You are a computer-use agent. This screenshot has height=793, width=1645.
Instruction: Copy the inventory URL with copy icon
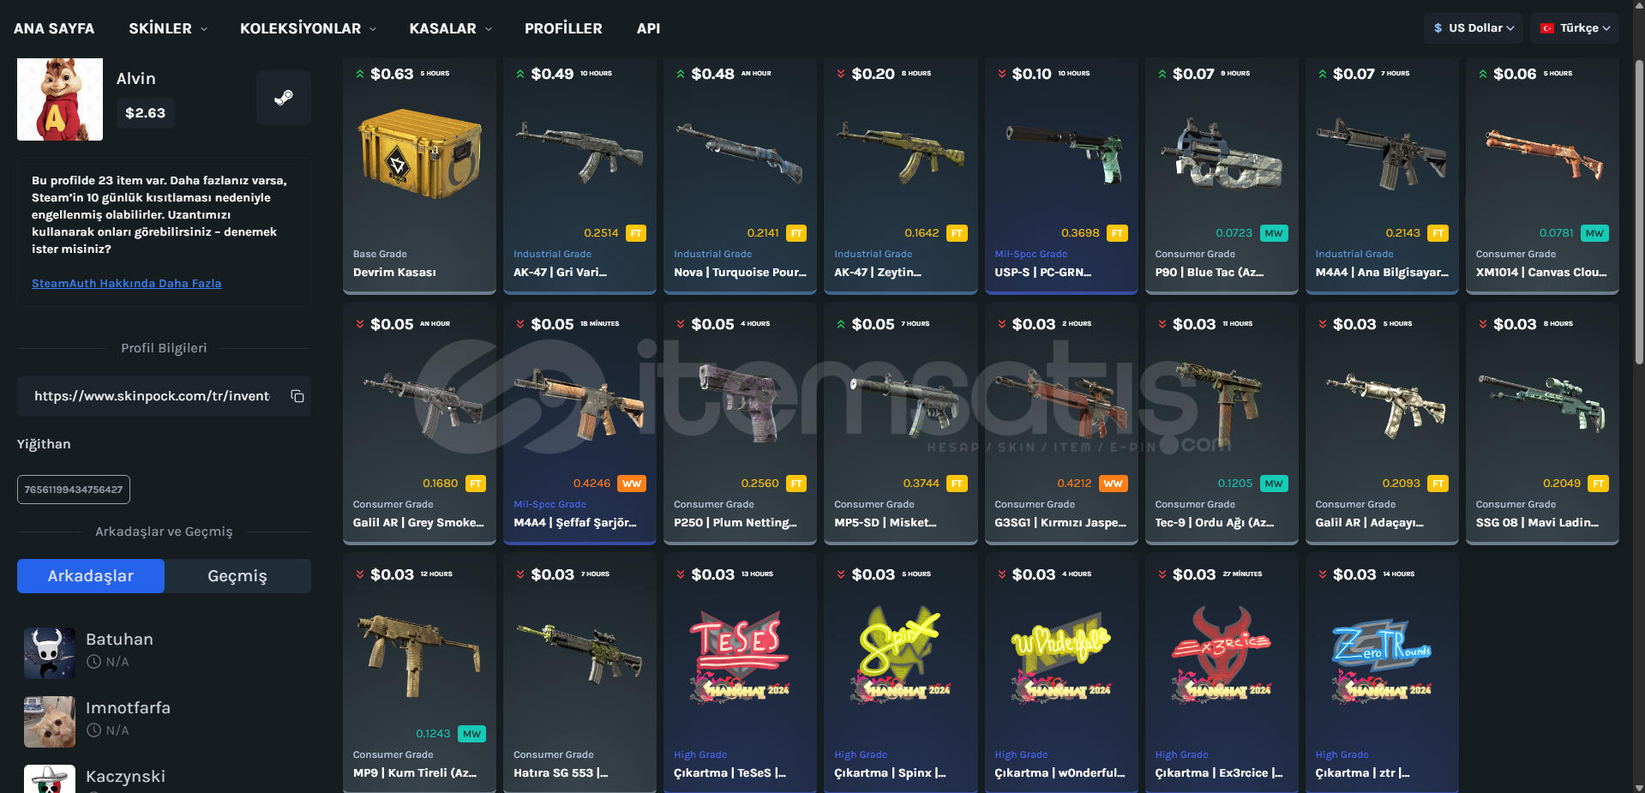(x=297, y=396)
